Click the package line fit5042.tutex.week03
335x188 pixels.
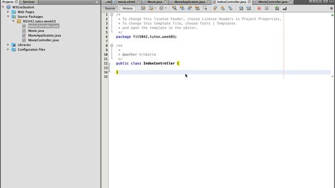(x=147, y=37)
